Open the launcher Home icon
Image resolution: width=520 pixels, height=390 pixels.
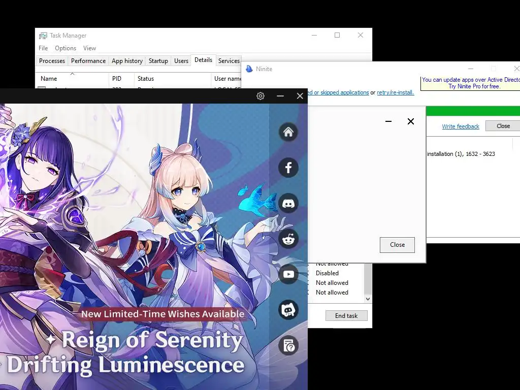click(288, 132)
